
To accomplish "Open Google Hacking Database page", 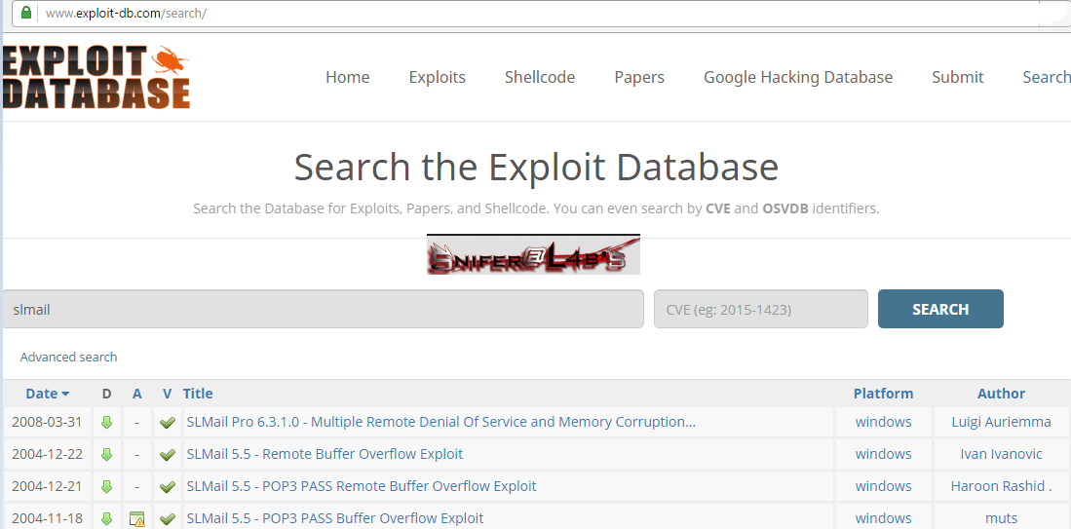I will click(x=798, y=77).
